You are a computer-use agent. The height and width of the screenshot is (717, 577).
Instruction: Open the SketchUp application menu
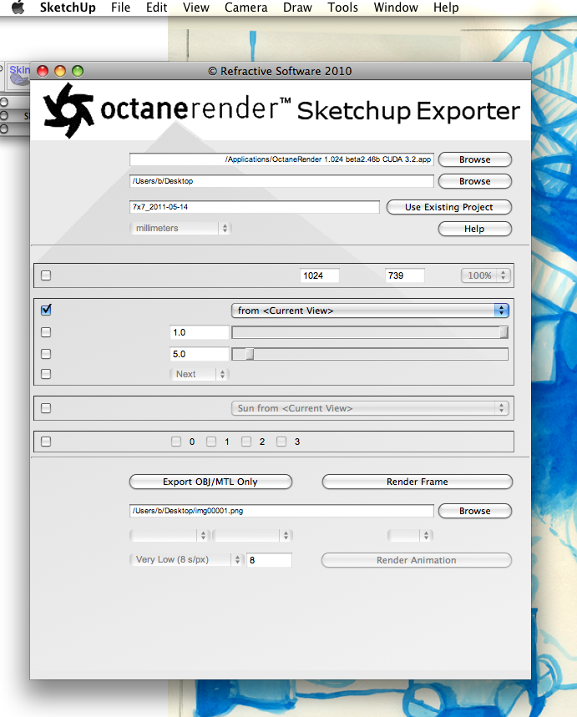(x=68, y=8)
